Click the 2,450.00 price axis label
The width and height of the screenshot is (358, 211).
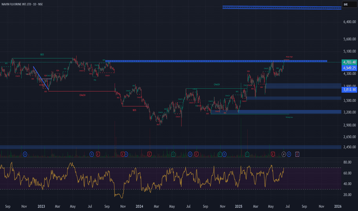(x=350, y=147)
